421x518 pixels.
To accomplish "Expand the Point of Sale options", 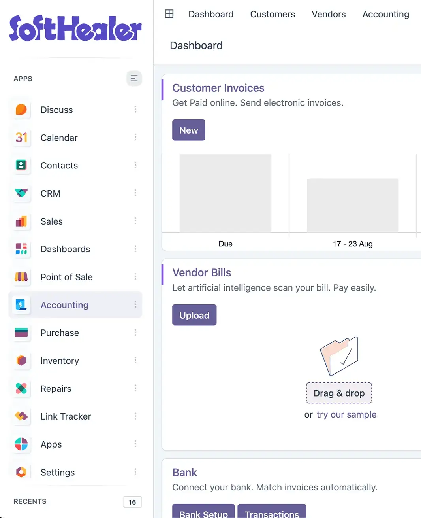I will [135, 277].
